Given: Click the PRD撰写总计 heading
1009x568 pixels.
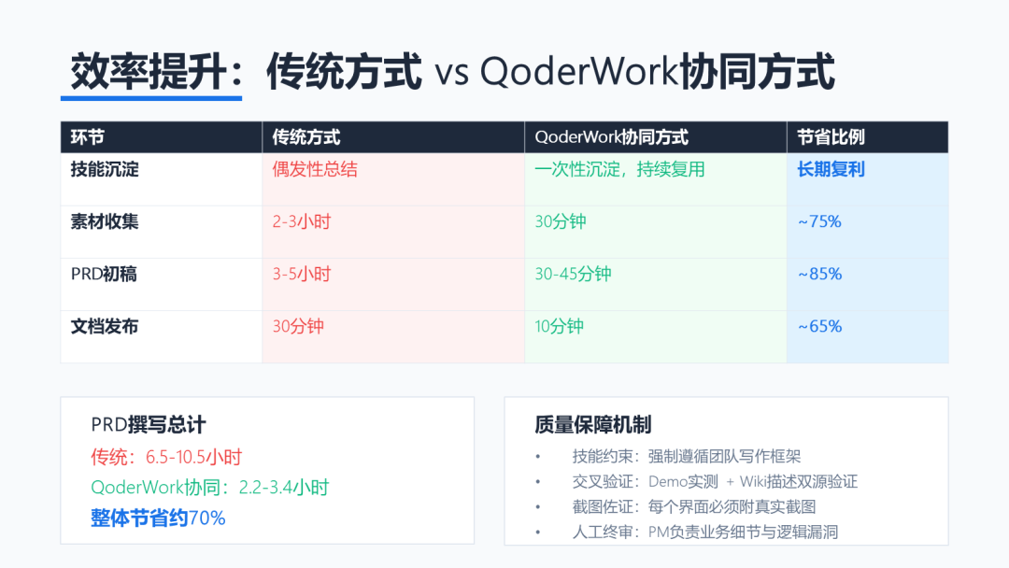Looking at the screenshot, I should point(148,424).
